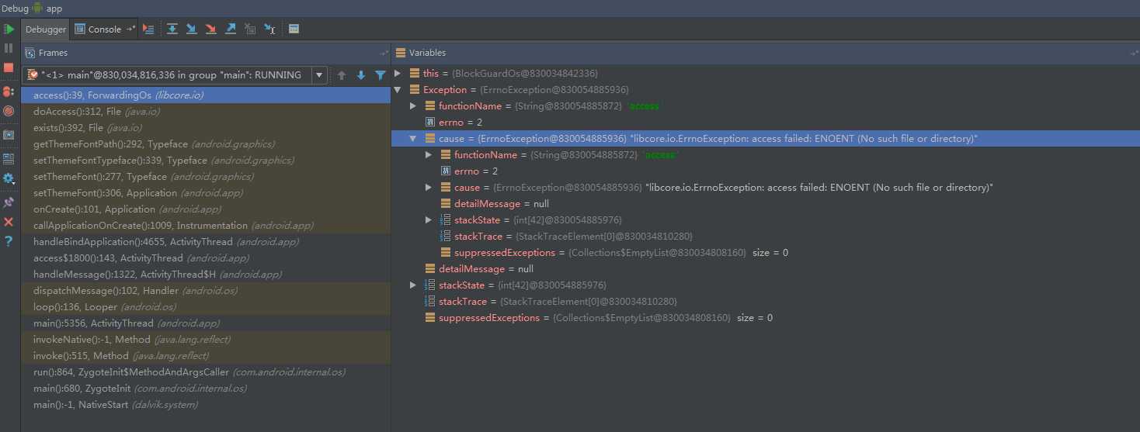The image size is (1140, 432).
Task: Stop the debug session with red square
Action: pyautogui.click(x=9, y=67)
